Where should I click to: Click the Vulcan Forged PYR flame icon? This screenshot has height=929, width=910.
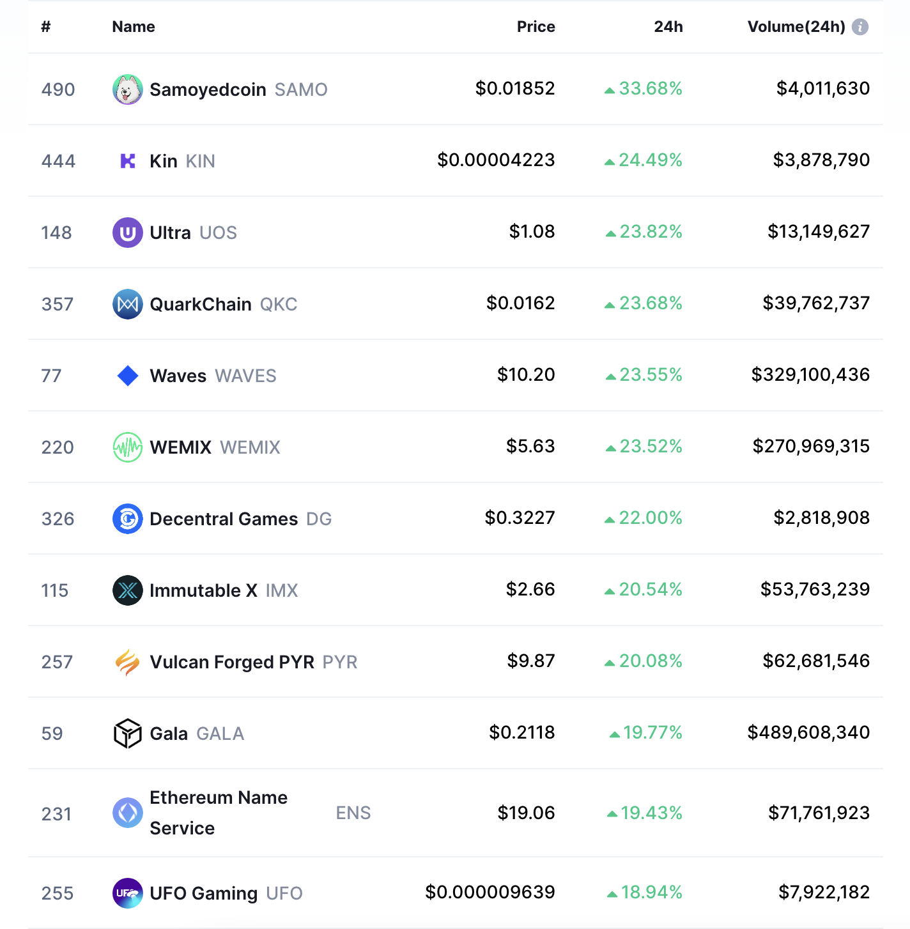tap(128, 662)
